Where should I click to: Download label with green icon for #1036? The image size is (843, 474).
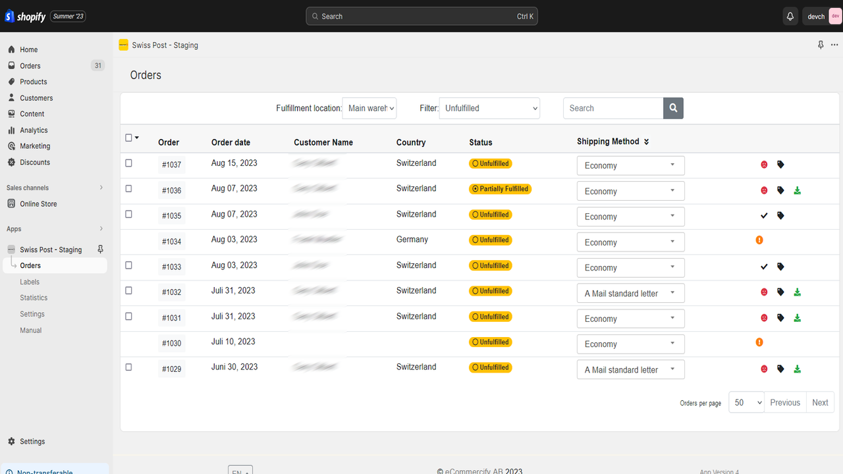tap(797, 190)
